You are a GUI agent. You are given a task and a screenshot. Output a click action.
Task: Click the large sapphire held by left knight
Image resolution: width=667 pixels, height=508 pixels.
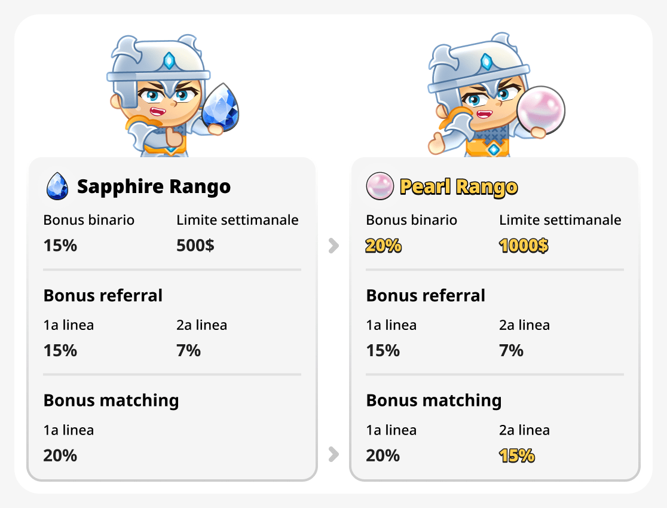pos(221,109)
